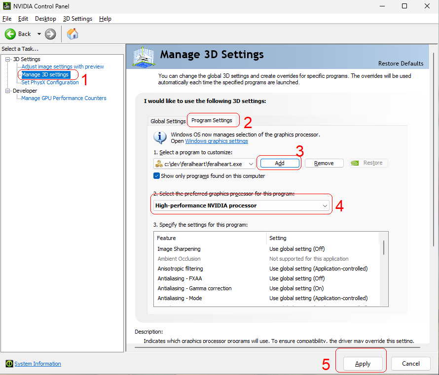Click the Manage 3D Settings header icon

click(144, 57)
